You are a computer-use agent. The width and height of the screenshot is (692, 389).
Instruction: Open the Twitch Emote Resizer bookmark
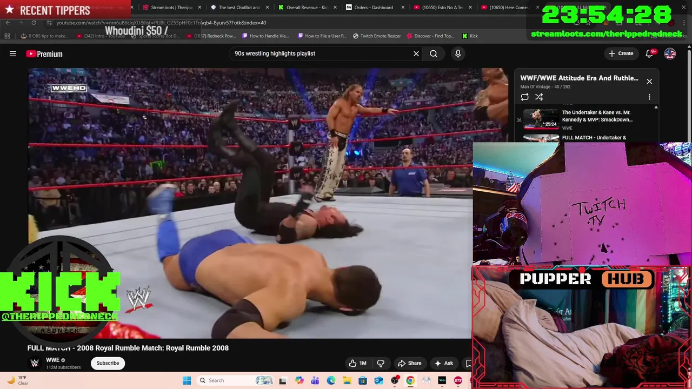377,36
